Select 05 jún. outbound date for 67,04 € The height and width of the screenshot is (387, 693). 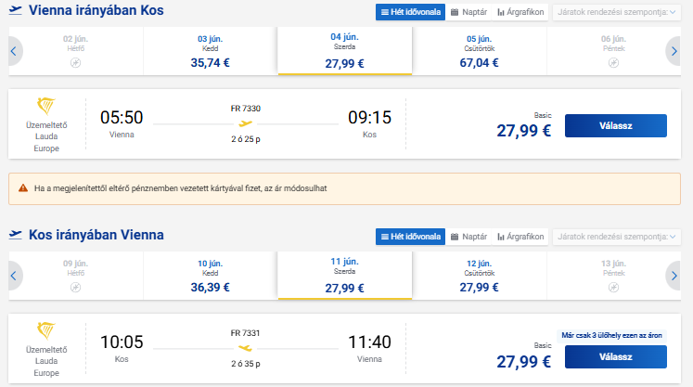pyautogui.click(x=479, y=51)
